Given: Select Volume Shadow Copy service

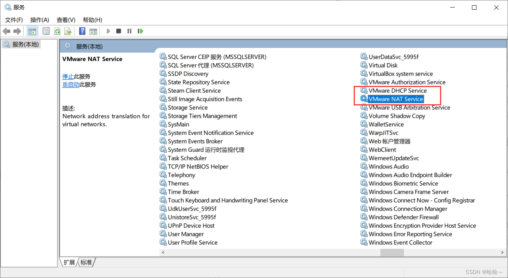Looking at the screenshot, I should click(397, 116).
